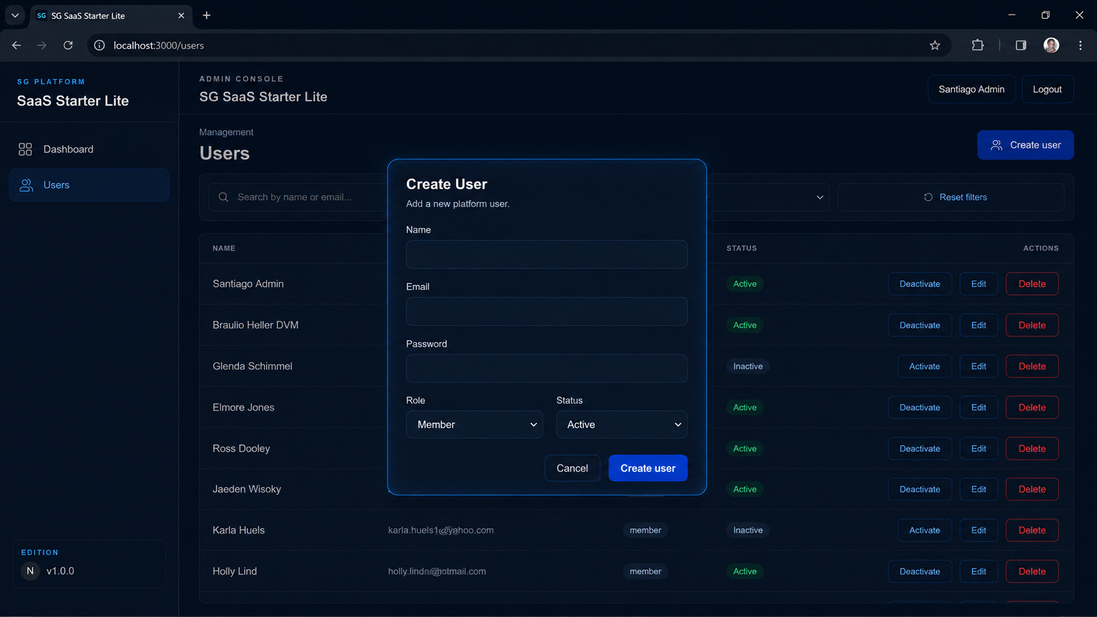Viewport: 1097px width, 617px height.
Task: Open the browser side panel icon
Action: point(1021,45)
